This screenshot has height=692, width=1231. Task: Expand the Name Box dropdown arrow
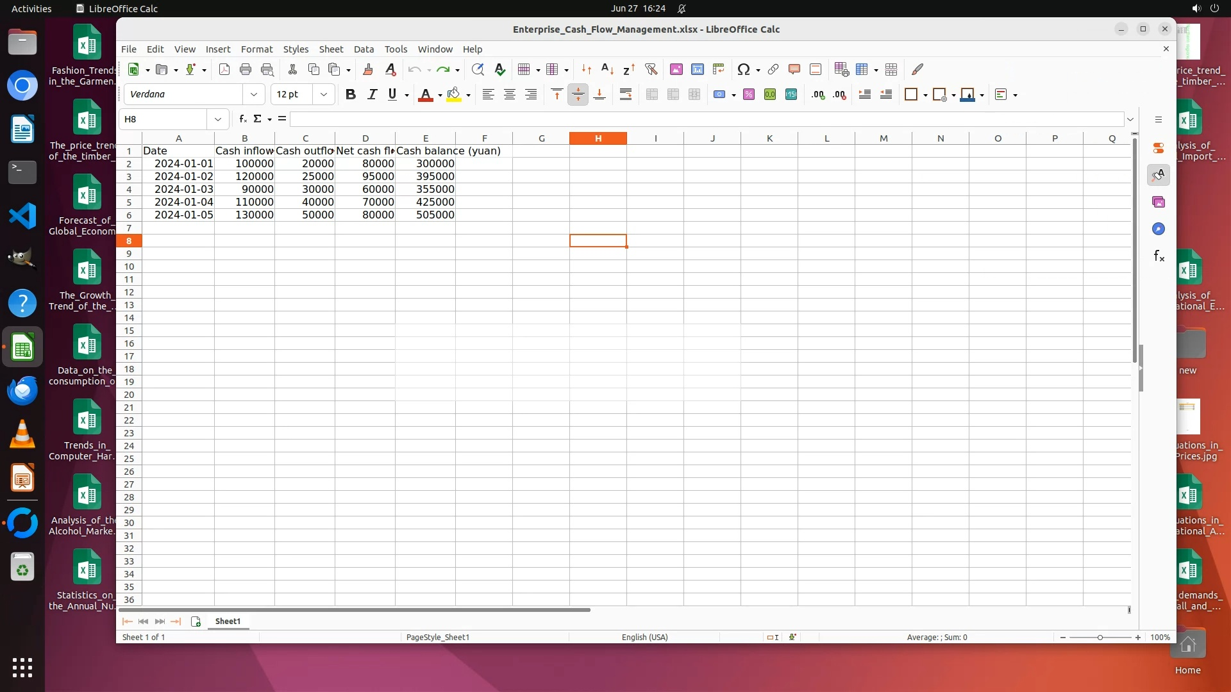click(218, 119)
